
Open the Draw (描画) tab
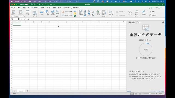point(24,8)
